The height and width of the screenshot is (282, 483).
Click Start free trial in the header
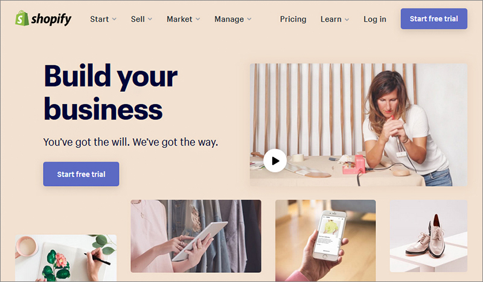coord(433,19)
